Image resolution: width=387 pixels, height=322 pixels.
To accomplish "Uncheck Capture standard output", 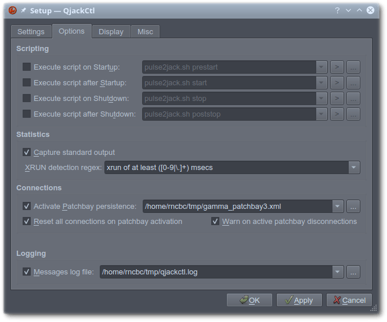I will [x=27, y=152].
